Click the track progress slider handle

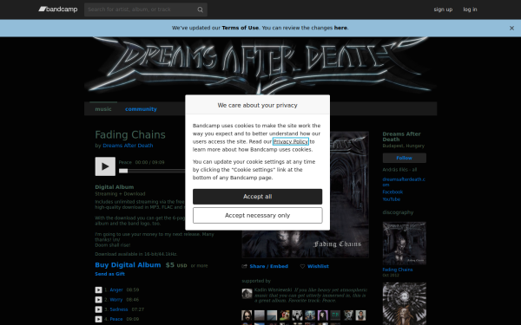(123, 171)
